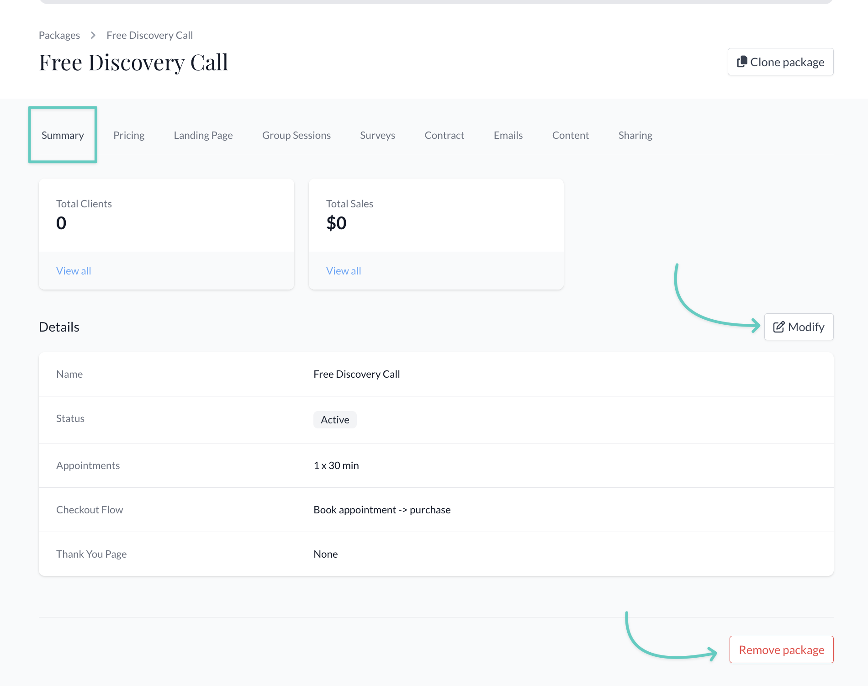Show the Content tab
Viewport: 868px width, 686px height.
point(570,135)
